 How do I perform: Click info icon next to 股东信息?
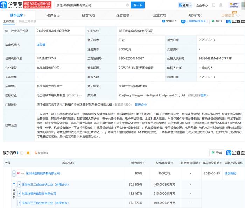(x=22, y=153)
